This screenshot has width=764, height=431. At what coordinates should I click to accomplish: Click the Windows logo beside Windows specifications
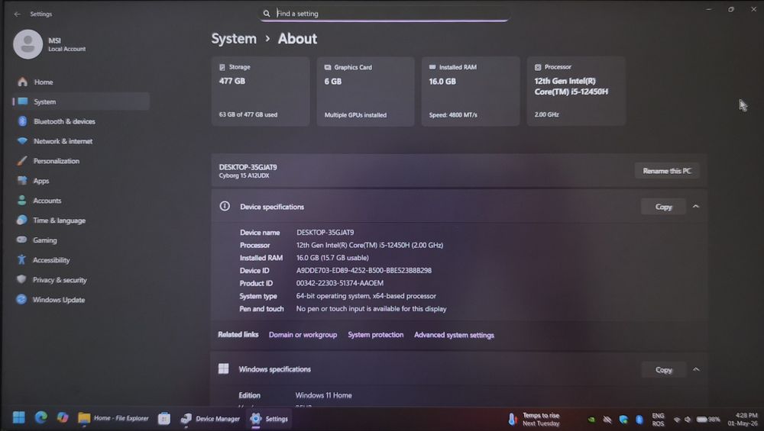(224, 368)
